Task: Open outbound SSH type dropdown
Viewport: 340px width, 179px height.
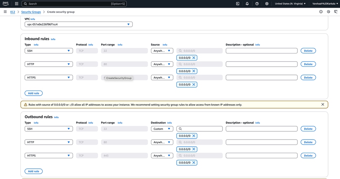Action: [x=49, y=129]
